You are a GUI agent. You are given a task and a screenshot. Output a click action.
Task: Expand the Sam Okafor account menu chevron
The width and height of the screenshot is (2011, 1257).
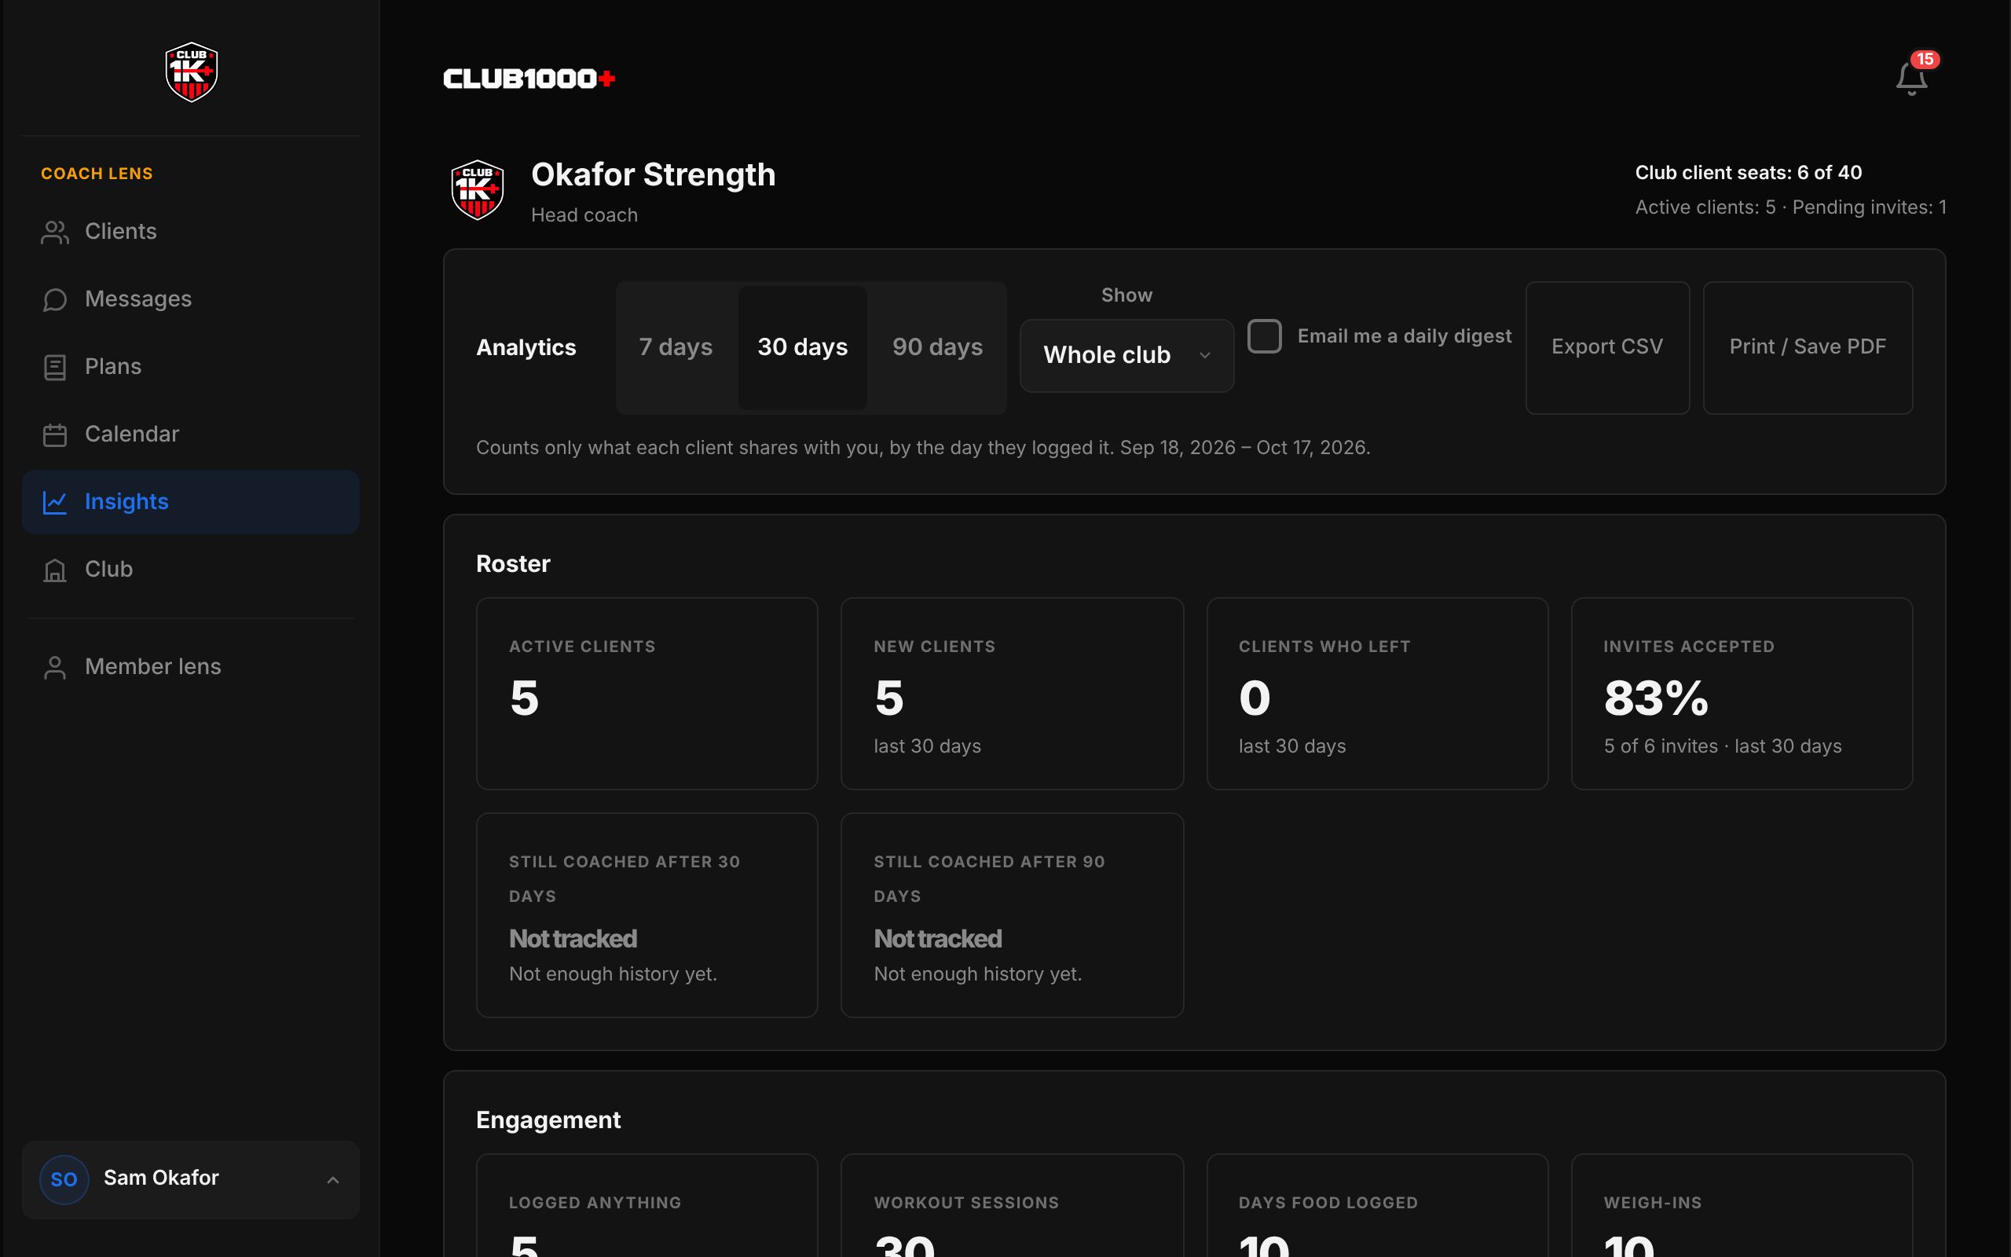(332, 1179)
